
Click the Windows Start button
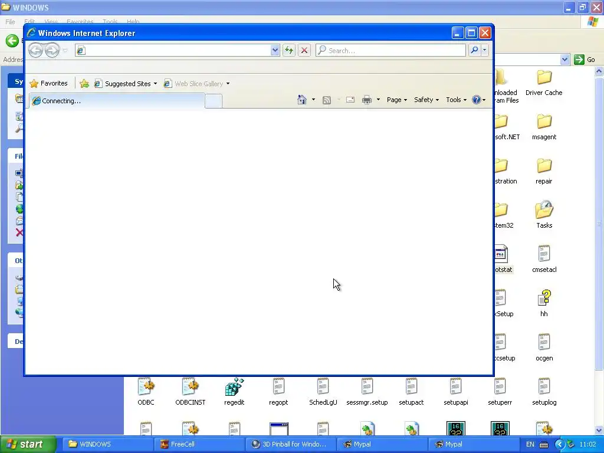(28, 444)
